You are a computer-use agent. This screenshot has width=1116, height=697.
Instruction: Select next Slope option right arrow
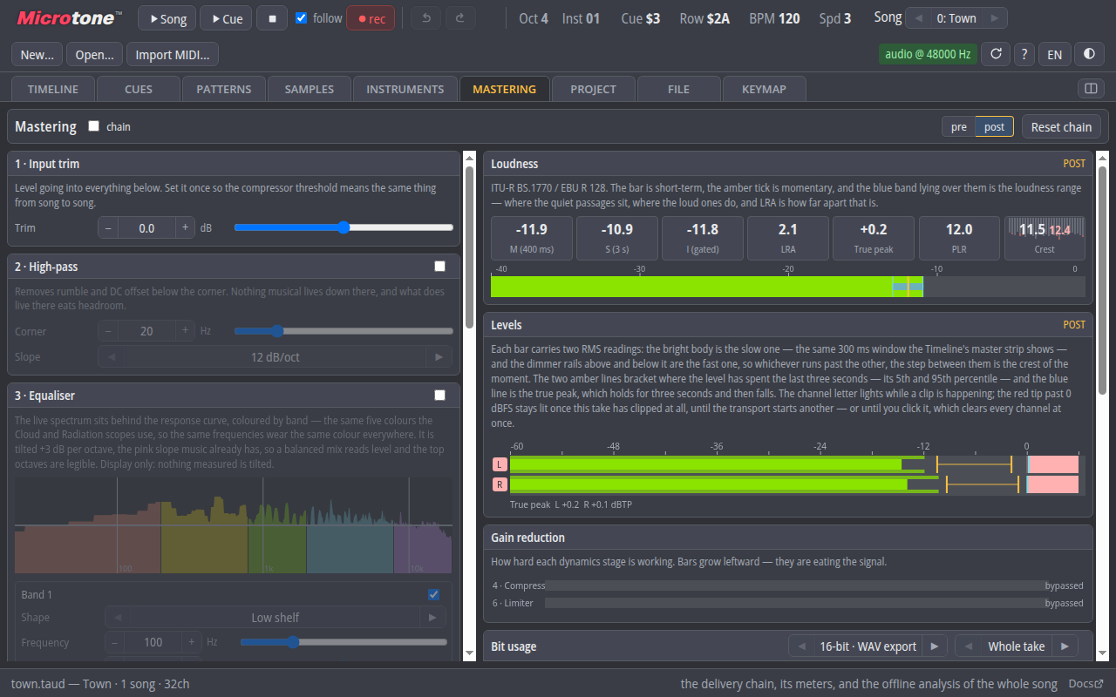439,356
